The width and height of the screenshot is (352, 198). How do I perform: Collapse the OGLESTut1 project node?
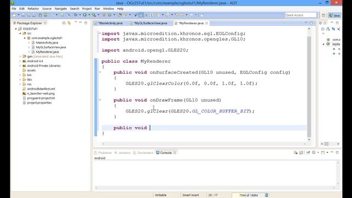[16, 29]
